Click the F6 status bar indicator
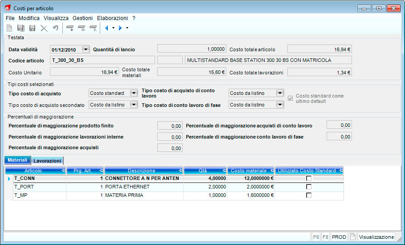The width and height of the screenshot is (405, 245). pyautogui.click(x=316, y=237)
